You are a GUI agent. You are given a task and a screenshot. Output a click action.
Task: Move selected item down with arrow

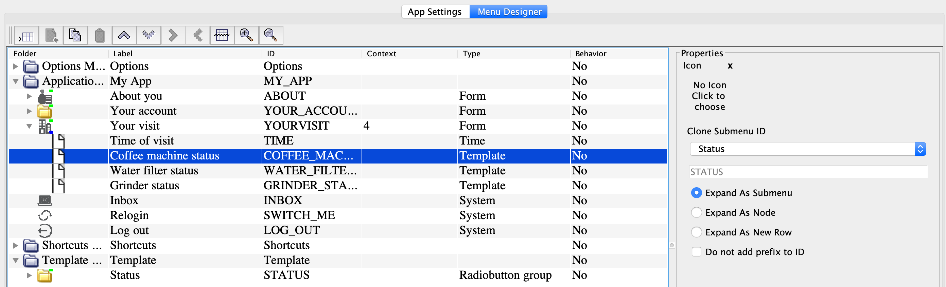pyautogui.click(x=149, y=36)
